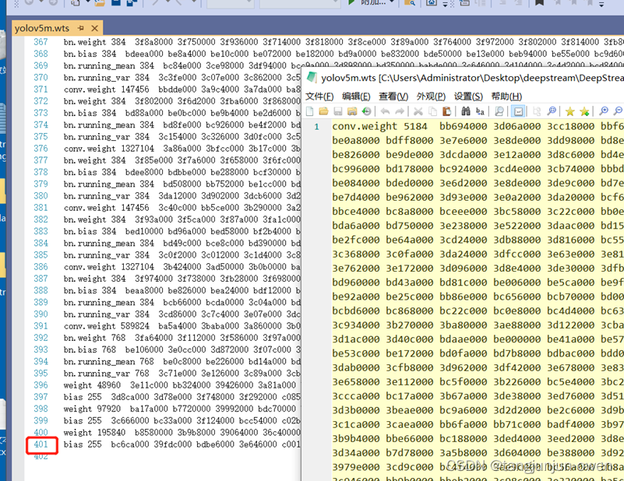Click the bookmark icon in top toolbar
This screenshot has width=624, height=481.
(x=539, y=3)
